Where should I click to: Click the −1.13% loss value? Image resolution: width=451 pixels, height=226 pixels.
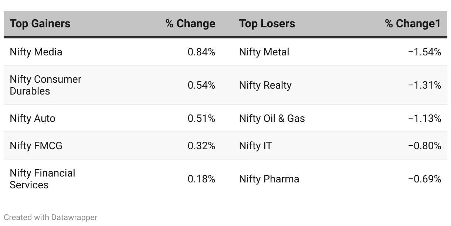click(x=424, y=118)
